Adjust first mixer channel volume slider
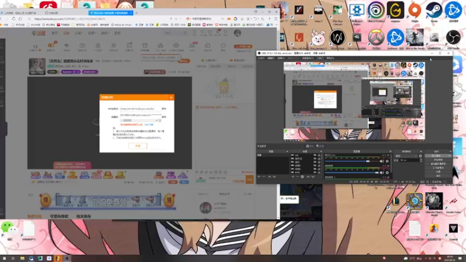Image resolution: width=466 pixels, height=262 pixels. (352, 161)
